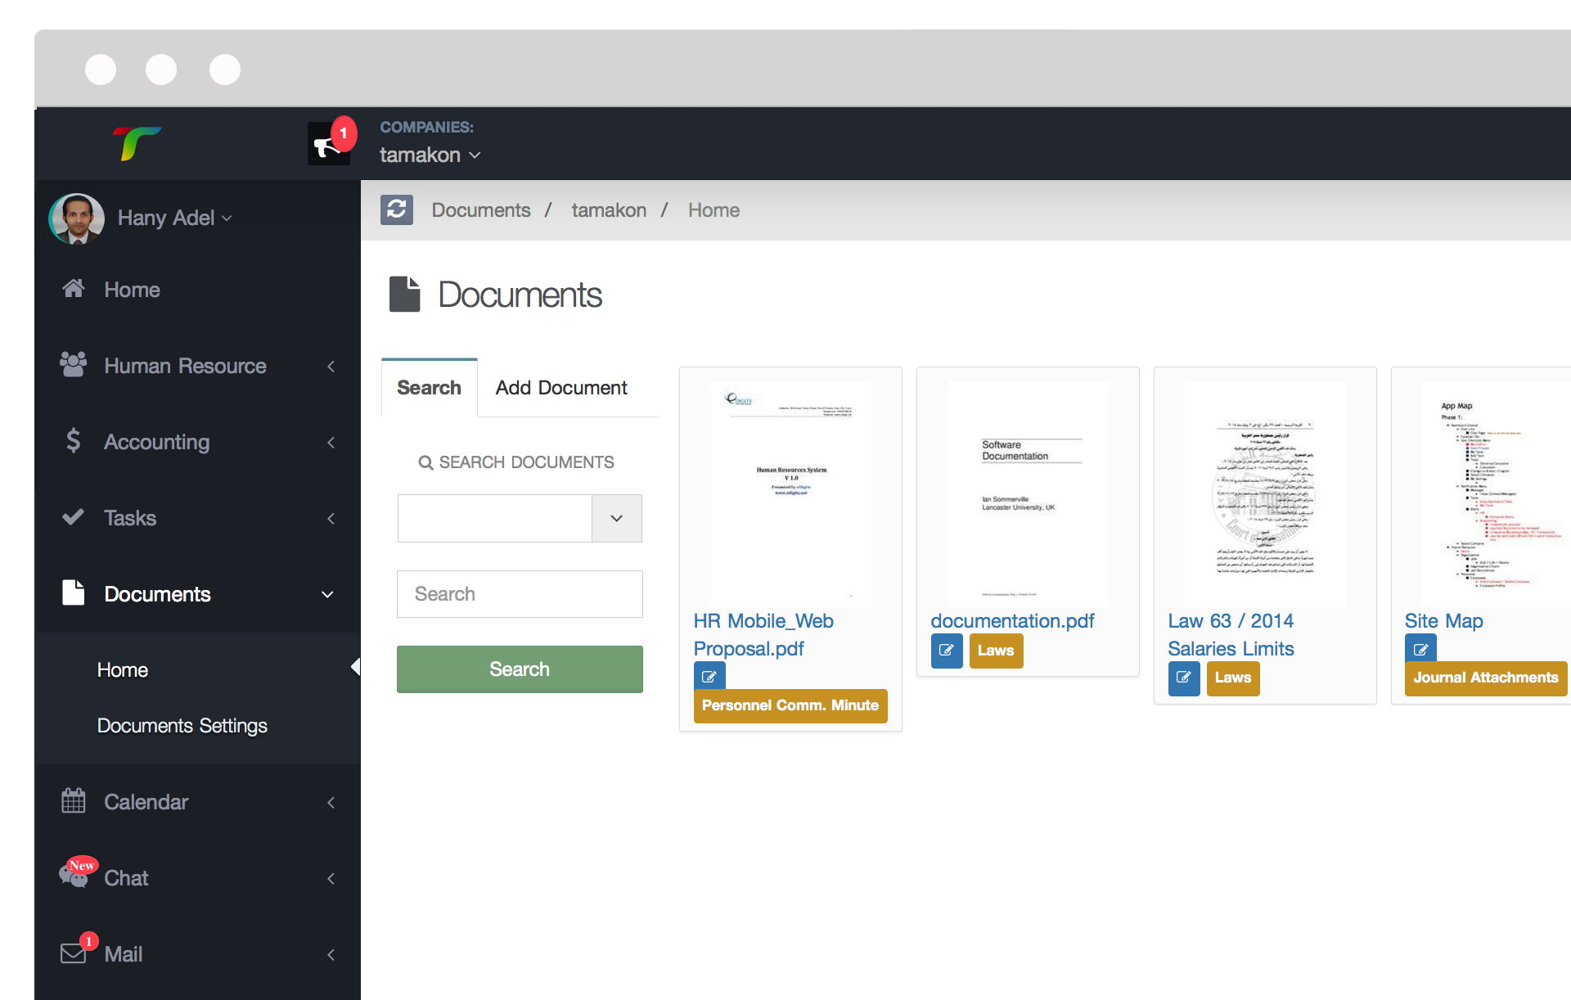The height and width of the screenshot is (1000, 1571).
Task: Expand the Human Resource menu
Action: point(185,366)
